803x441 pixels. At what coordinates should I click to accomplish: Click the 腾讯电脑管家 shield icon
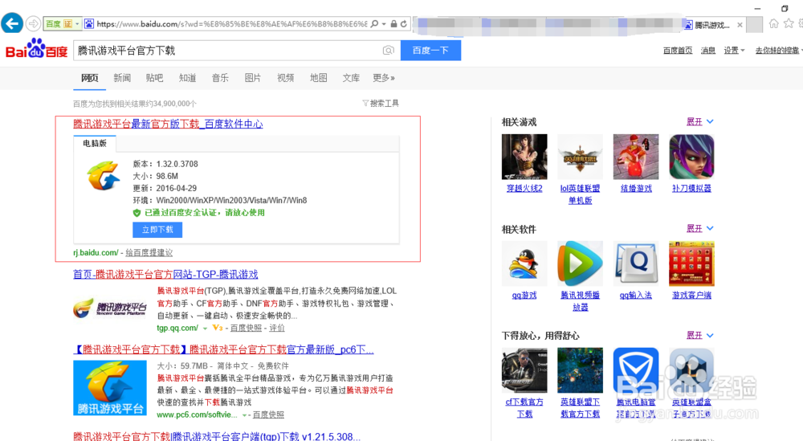(635, 370)
